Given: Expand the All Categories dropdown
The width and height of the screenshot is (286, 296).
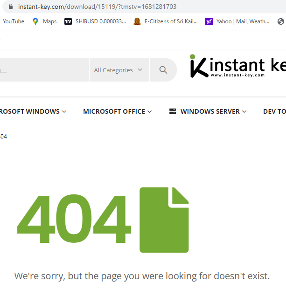Looking at the screenshot, I should 119,70.
